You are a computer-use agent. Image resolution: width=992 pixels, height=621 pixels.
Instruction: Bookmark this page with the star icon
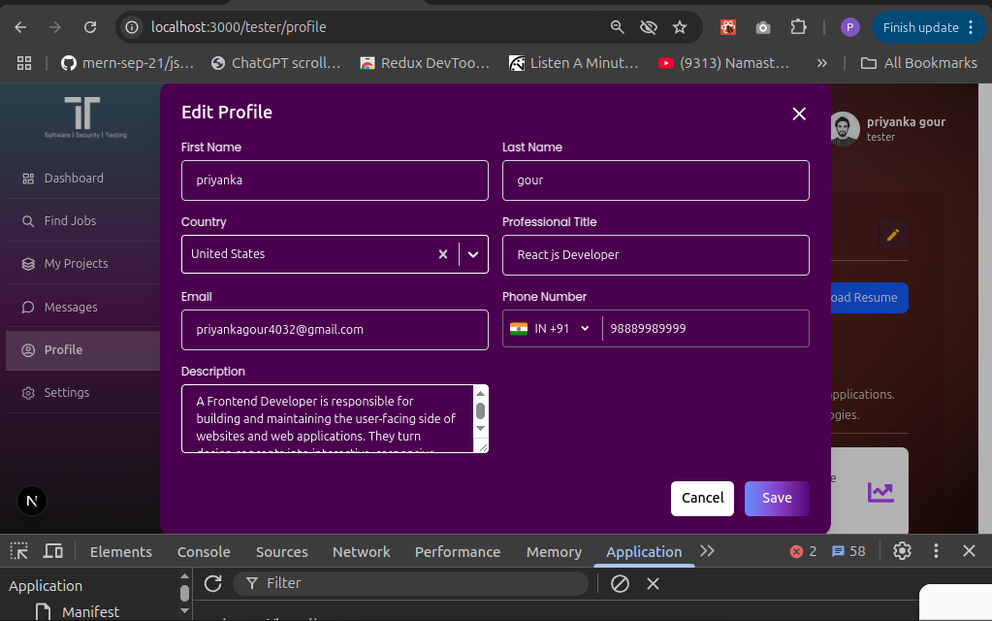(x=680, y=27)
